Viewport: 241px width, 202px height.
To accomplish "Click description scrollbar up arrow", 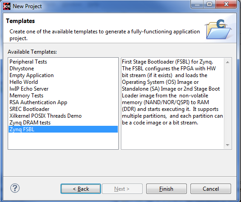I will coord(227,62).
